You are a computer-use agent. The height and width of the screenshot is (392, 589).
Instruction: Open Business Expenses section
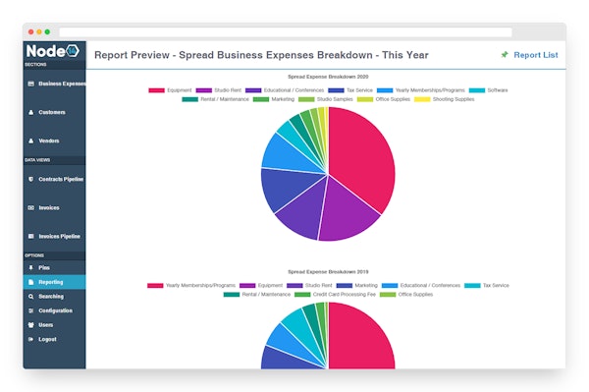tap(54, 84)
